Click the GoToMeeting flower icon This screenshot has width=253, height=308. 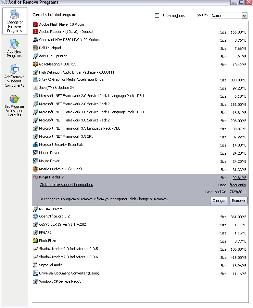click(x=35, y=64)
